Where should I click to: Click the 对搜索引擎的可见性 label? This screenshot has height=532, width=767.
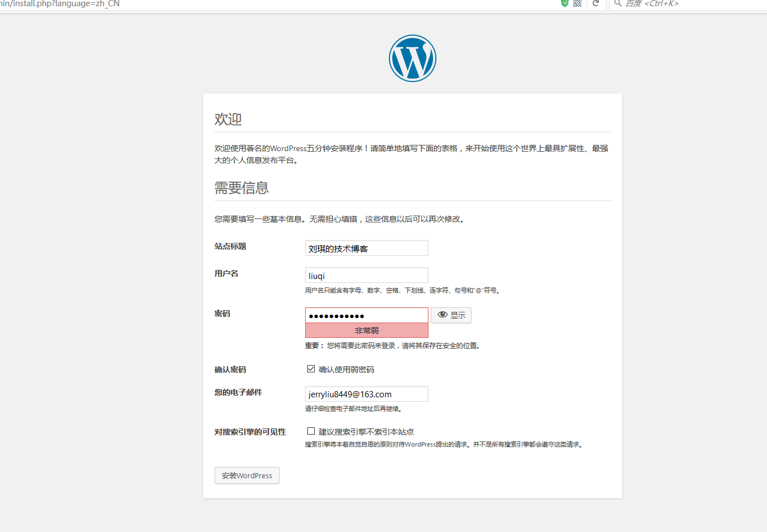tap(250, 432)
